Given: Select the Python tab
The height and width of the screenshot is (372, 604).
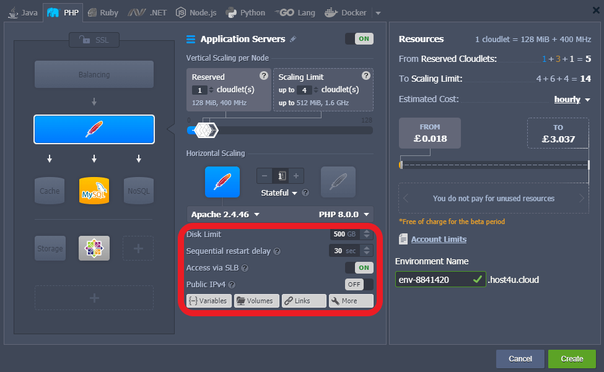Looking at the screenshot, I should coord(245,13).
